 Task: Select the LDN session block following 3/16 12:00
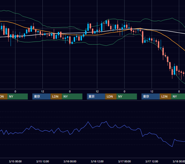(x=111, y=96)
